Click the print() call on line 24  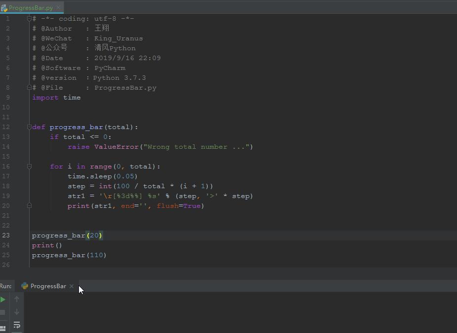click(47, 245)
